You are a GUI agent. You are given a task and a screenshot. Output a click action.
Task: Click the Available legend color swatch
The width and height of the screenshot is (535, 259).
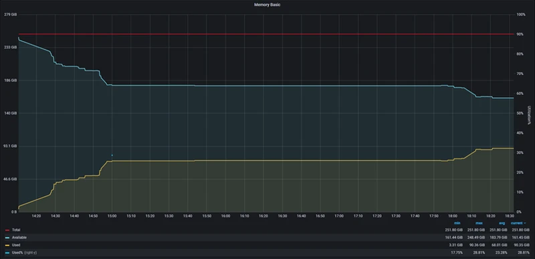tap(7, 238)
